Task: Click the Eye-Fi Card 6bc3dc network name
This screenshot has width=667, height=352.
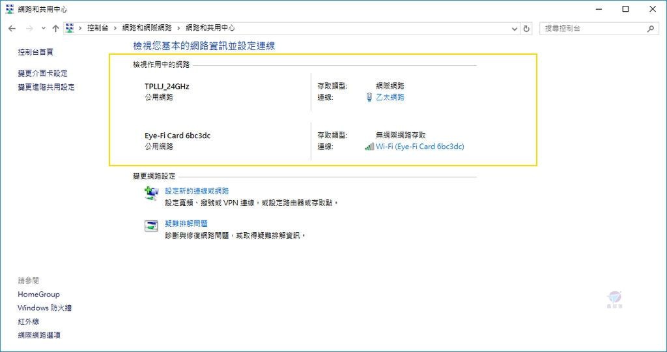Action: click(177, 136)
